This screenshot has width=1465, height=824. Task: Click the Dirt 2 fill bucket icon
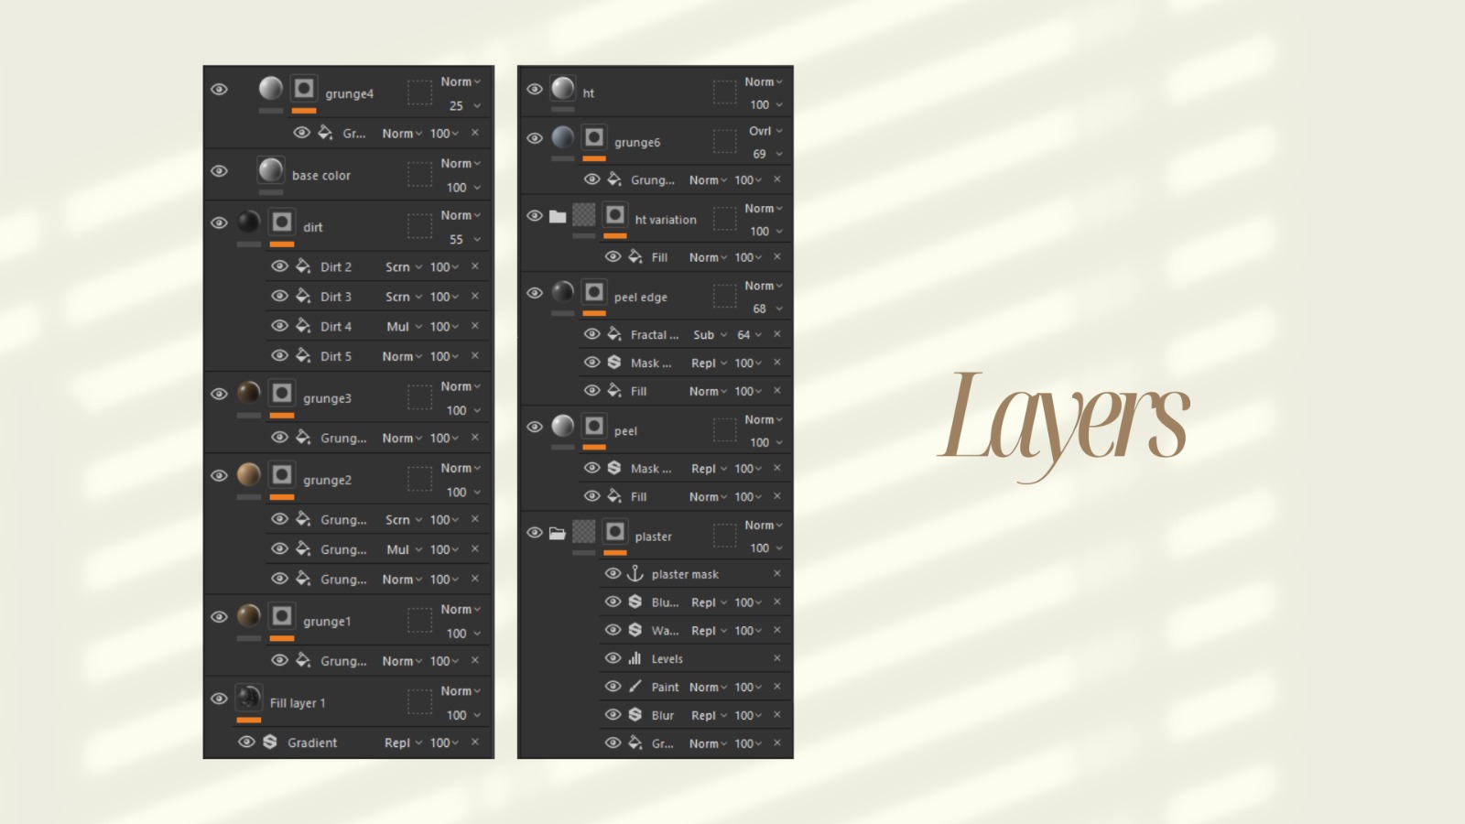303,266
